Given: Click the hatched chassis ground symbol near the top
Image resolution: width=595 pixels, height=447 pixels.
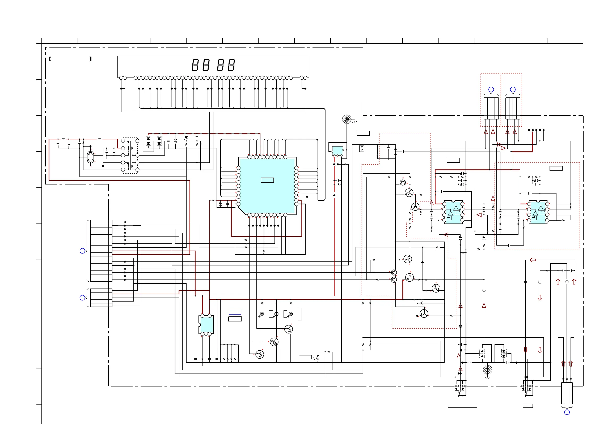Looking at the screenshot, I should point(347,119).
